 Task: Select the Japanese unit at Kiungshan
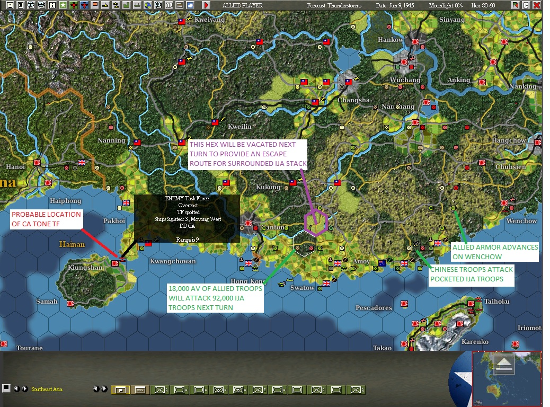pos(114,263)
